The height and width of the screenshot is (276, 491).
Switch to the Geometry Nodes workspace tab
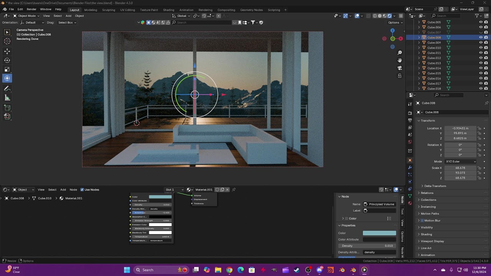tap(251, 10)
